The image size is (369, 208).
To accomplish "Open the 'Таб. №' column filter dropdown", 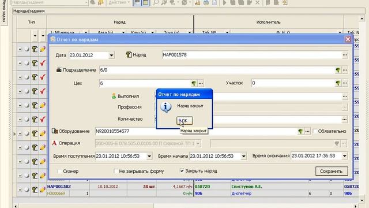I will [x=227, y=32].
